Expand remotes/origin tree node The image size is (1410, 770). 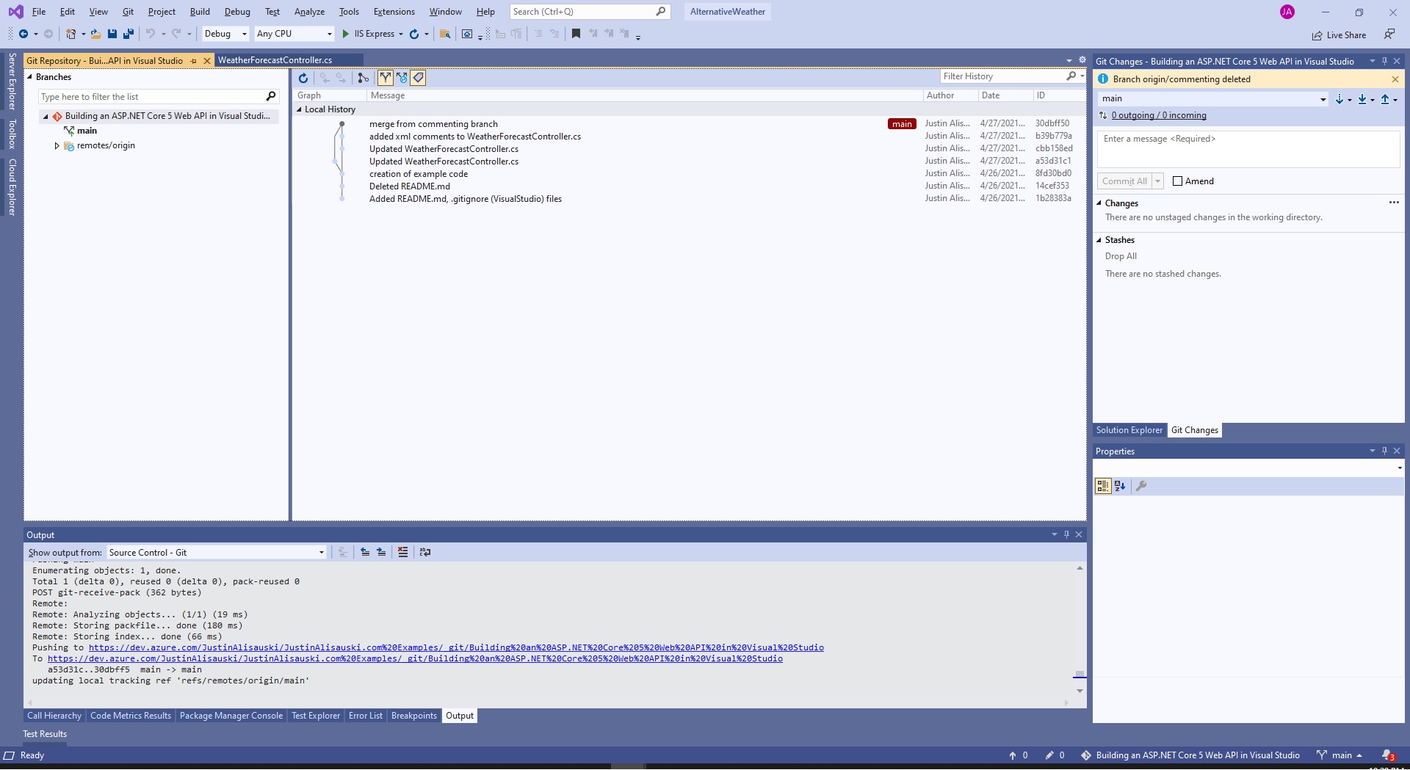[57, 146]
